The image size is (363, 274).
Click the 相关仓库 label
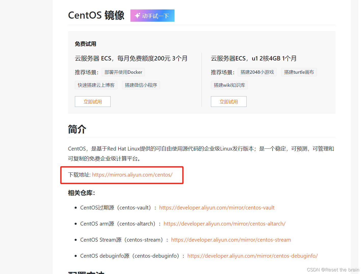point(82,193)
